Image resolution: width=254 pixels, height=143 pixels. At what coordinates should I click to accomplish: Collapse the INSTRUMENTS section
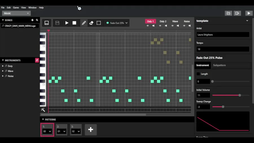click(x=3, y=60)
